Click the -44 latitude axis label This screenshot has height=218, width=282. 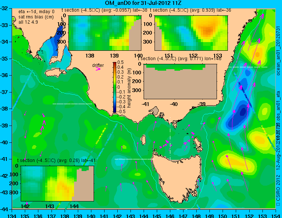click(x=5, y=209)
